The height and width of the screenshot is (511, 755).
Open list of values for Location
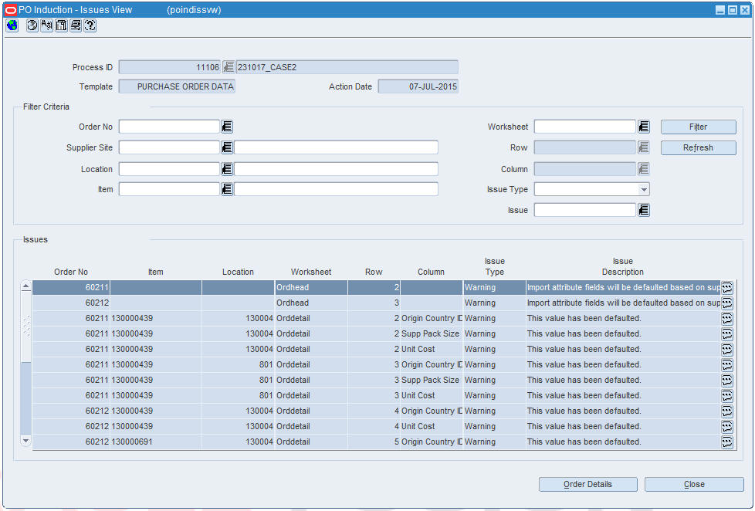pyautogui.click(x=227, y=169)
